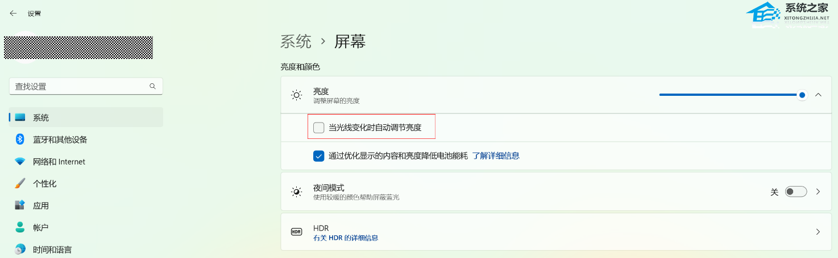Open the 了解详细信息 link

pyautogui.click(x=496, y=155)
